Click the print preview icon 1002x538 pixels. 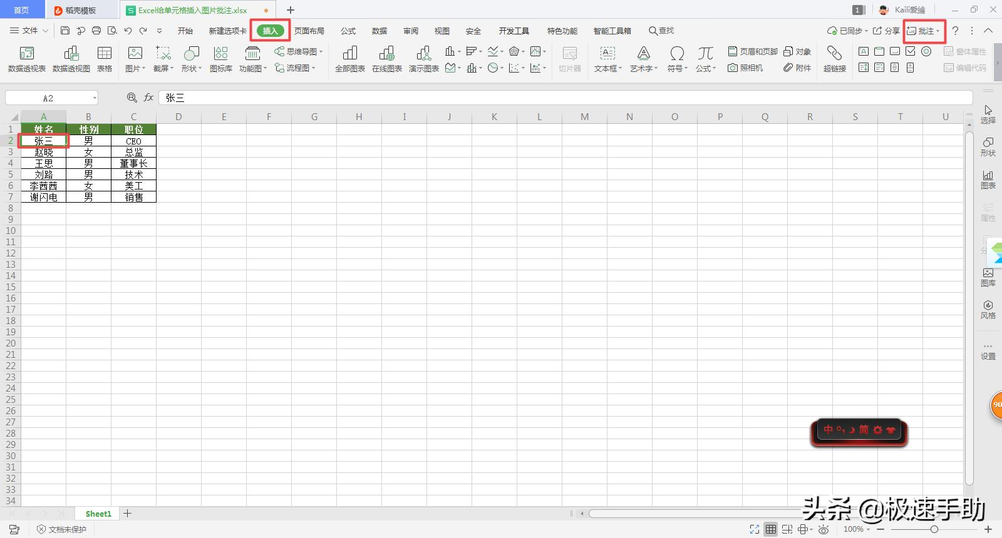point(112,31)
